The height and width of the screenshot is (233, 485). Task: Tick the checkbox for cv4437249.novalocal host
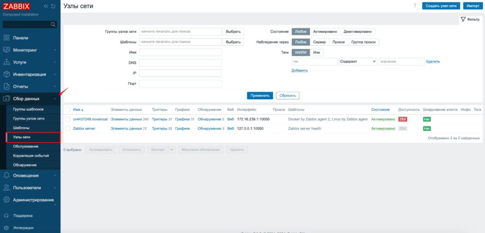[68, 119]
